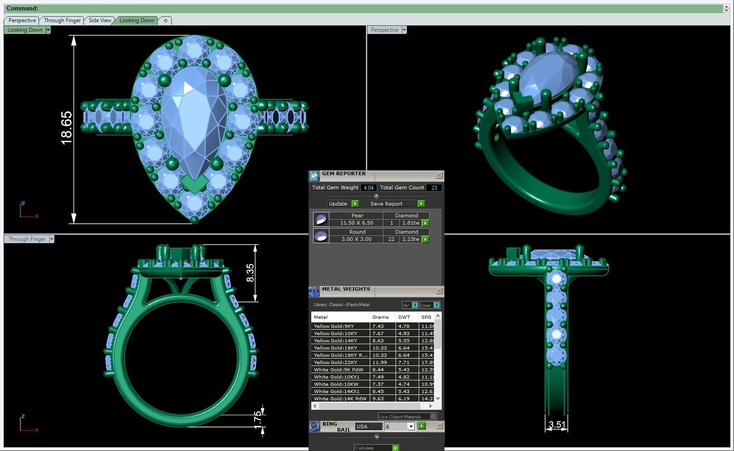Image resolution: width=734 pixels, height=451 pixels.
Task: Toggle the User library switch
Action: [x=430, y=305]
